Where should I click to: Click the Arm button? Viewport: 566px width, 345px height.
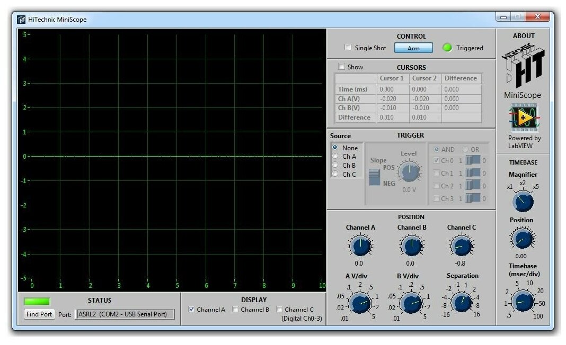coord(413,48)
